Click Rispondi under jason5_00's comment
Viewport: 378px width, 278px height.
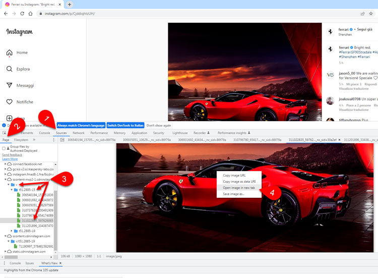[371, 84]
